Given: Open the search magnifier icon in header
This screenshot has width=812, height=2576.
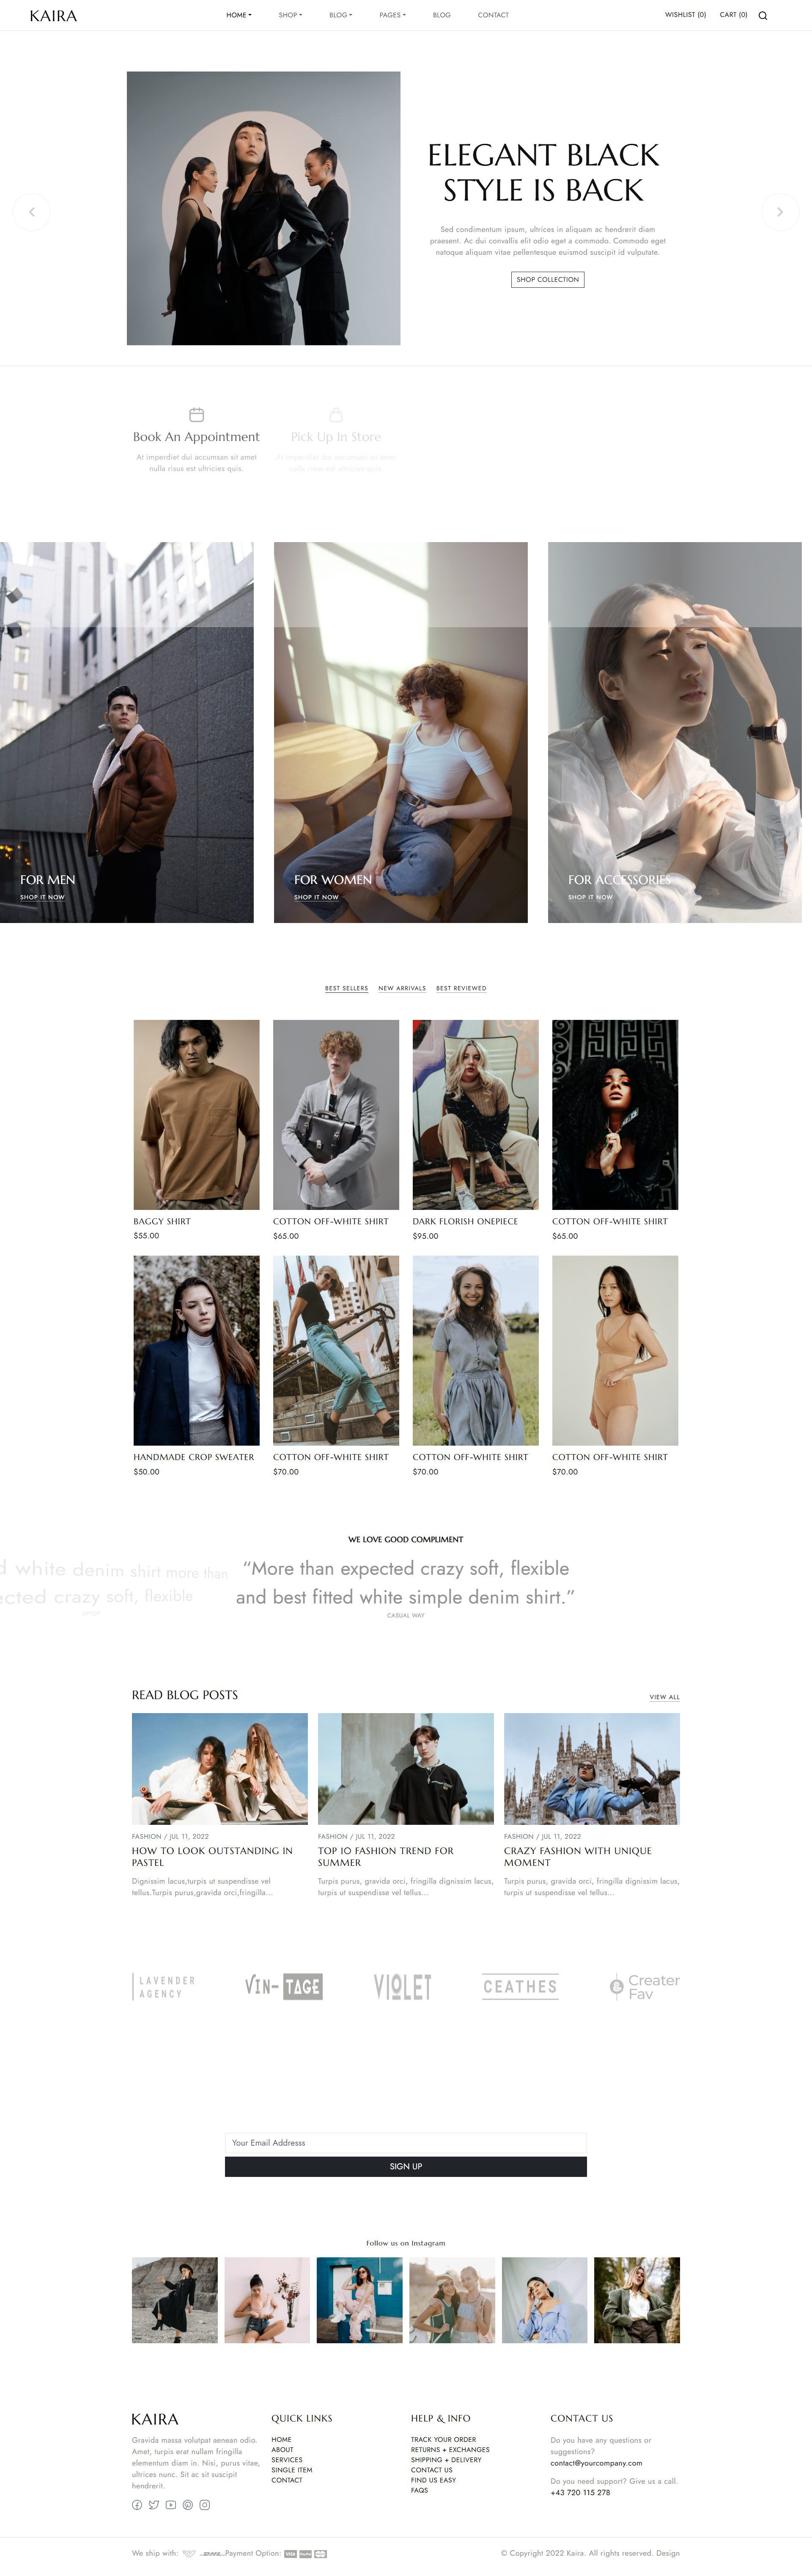Looking at the screenshot, I should [x=762, y=15].
